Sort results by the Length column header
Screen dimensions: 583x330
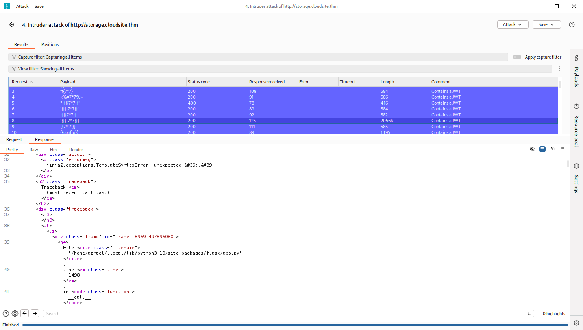click(387, 82)
